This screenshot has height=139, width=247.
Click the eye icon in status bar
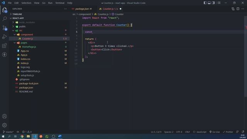coord(18,132)
